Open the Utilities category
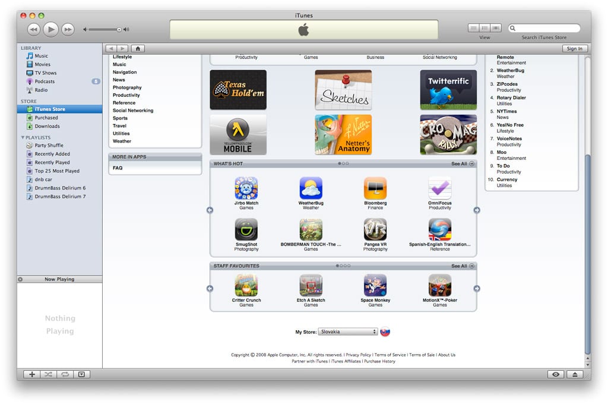The height and width of the screenshot is (404, 608). point(121,134)
